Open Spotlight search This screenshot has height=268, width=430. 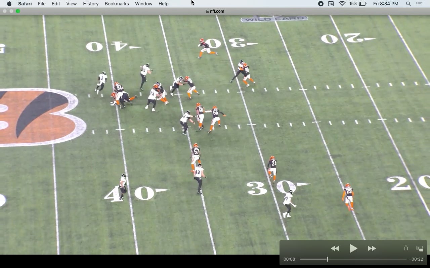pyautogui.click(x=408, y=4)
